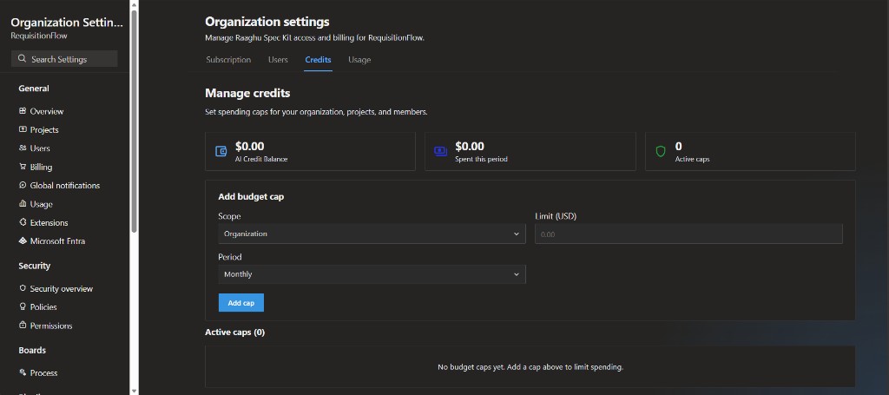889x395 pixels.
Task: Click the Search Settings box
Action: pyautogui.click(x=64, y=59)
